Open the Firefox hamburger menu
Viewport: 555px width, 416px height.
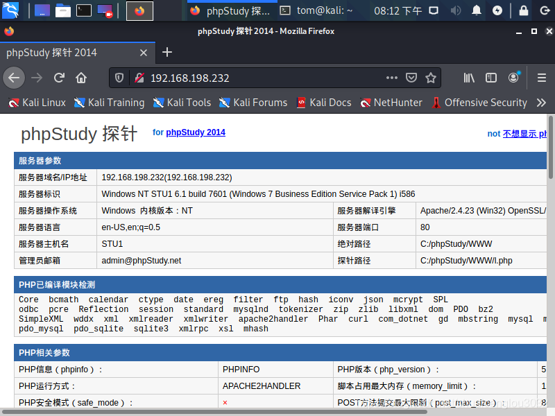(x=542, y=78)
